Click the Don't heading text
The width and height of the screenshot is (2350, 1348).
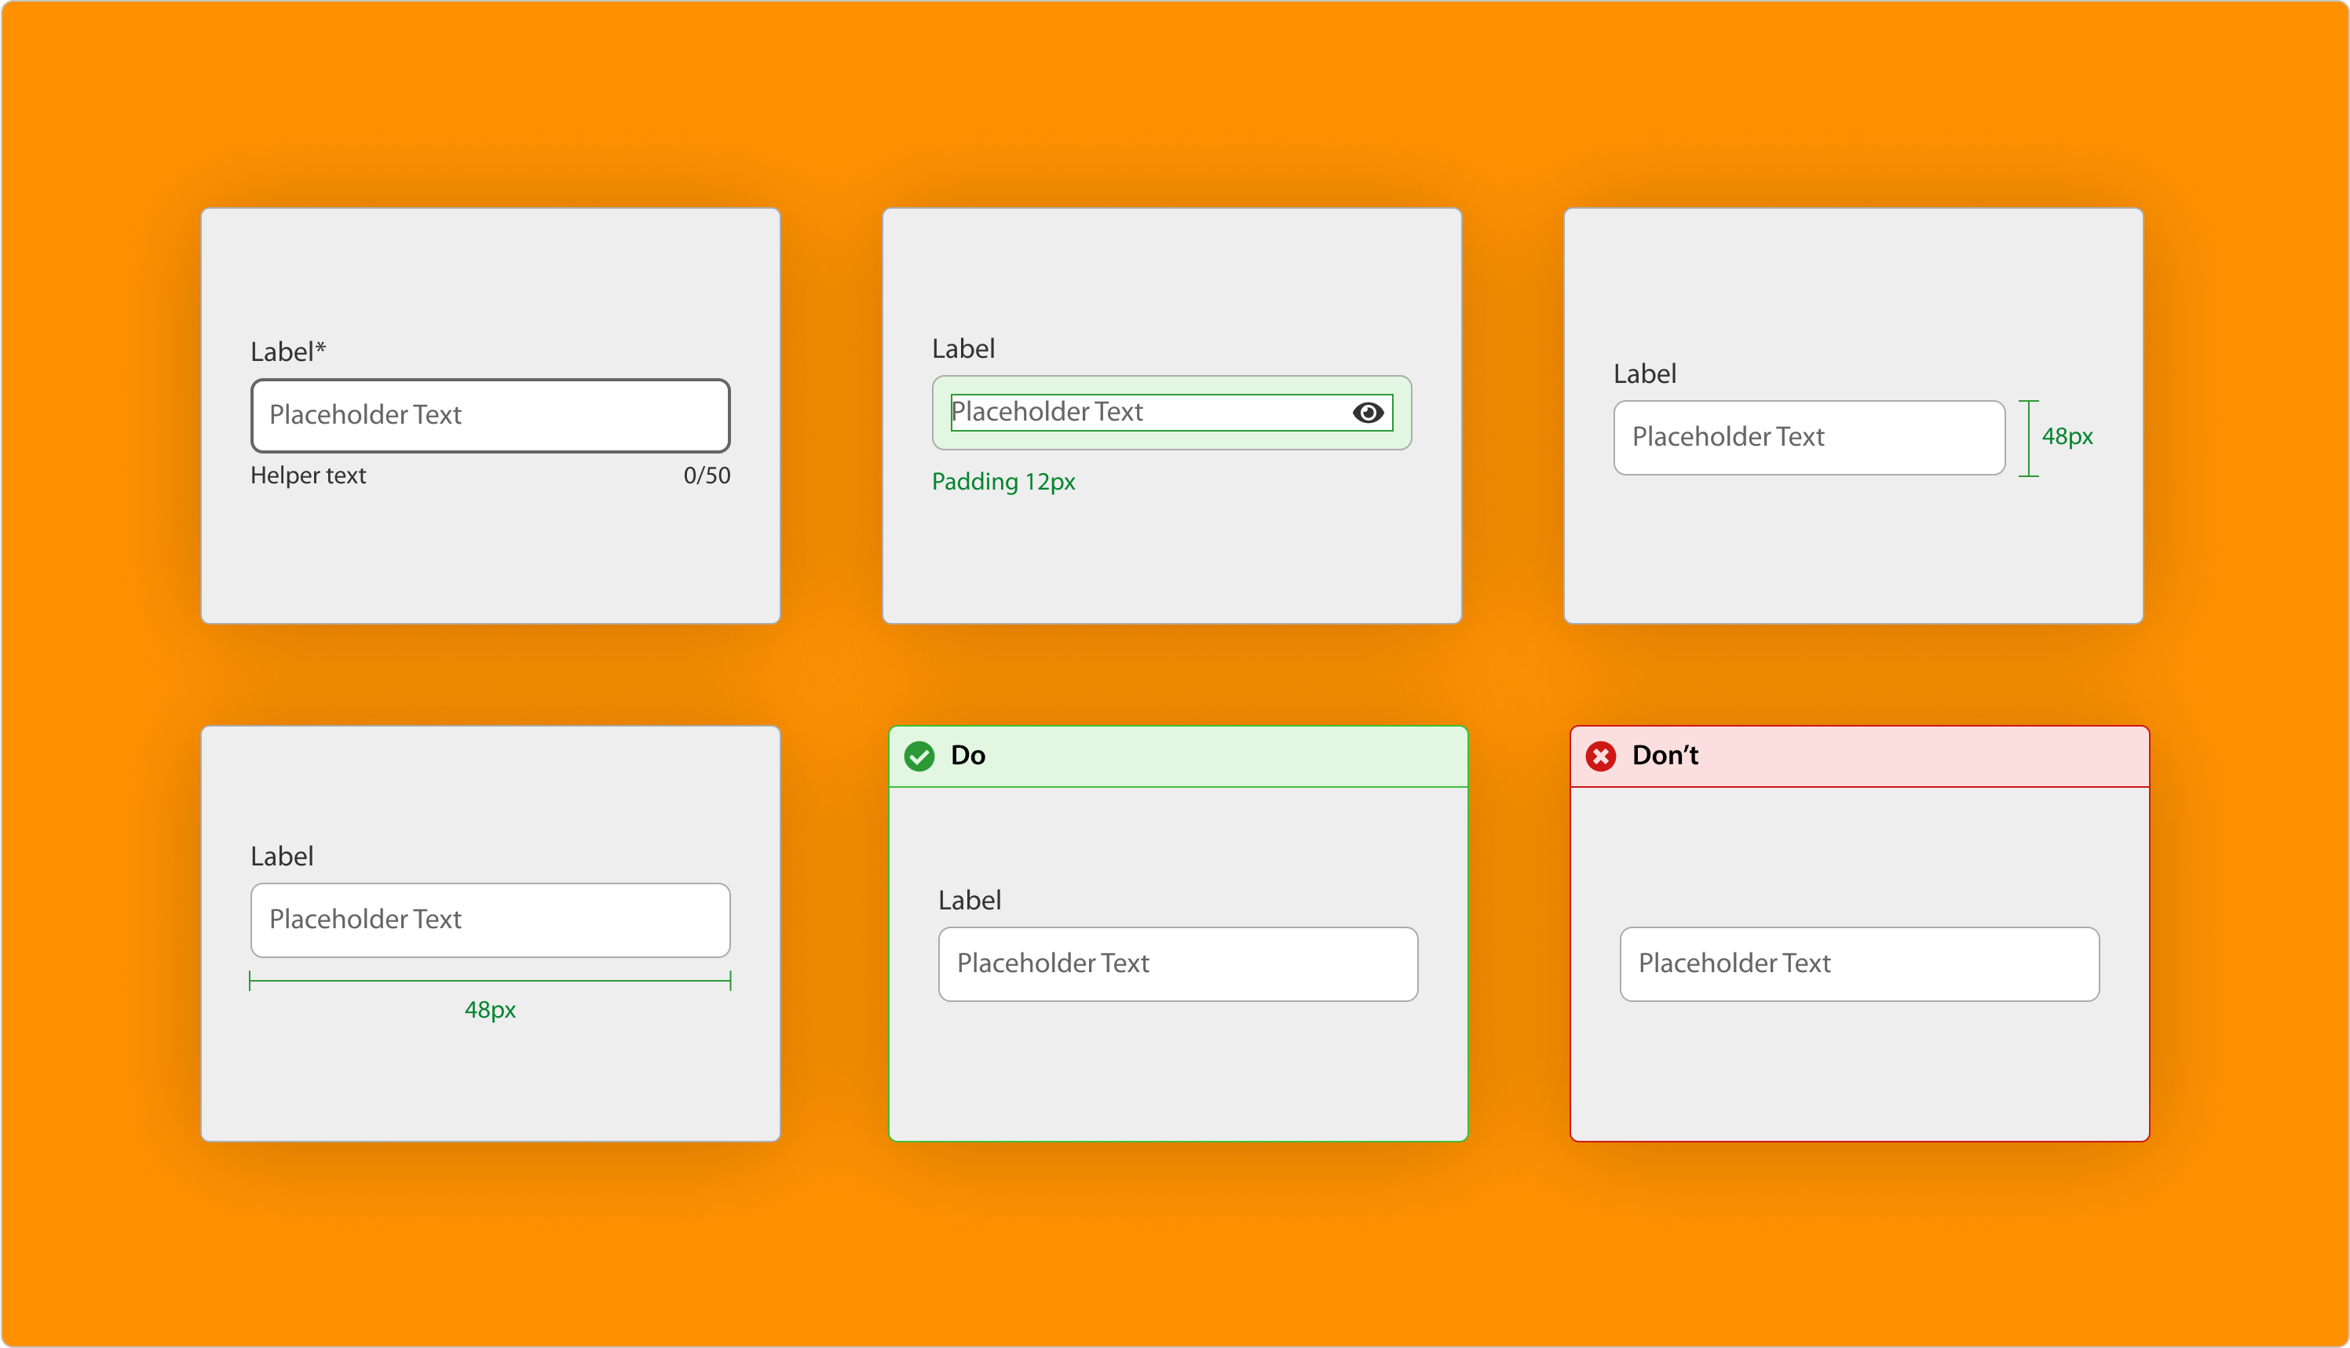tap(1665, 756)
